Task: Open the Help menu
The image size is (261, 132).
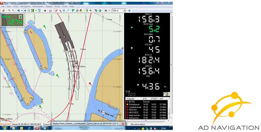Action: [72, 6]
